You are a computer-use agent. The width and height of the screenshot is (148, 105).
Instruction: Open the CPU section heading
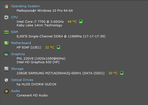14,17
